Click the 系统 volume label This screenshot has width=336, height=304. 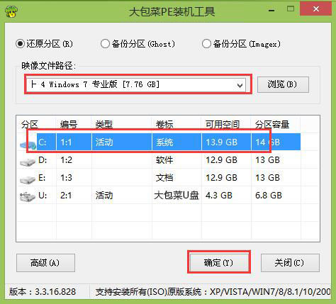coord(164,142)
